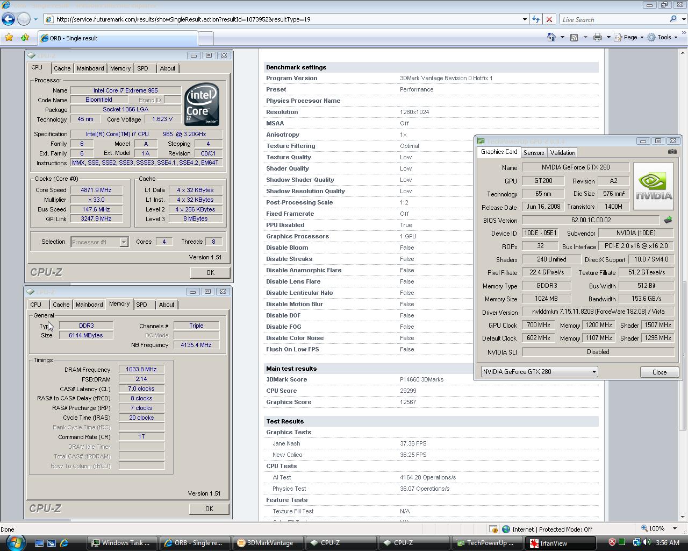This screenshot has width=688, height=551.
Task: Click OK in the CPU-Z processor window
Action: coord(210,272)
